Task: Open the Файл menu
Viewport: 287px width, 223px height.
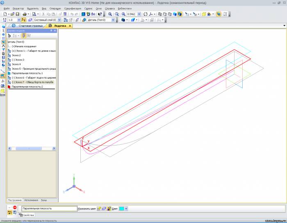Action: (x=7, y=9)
